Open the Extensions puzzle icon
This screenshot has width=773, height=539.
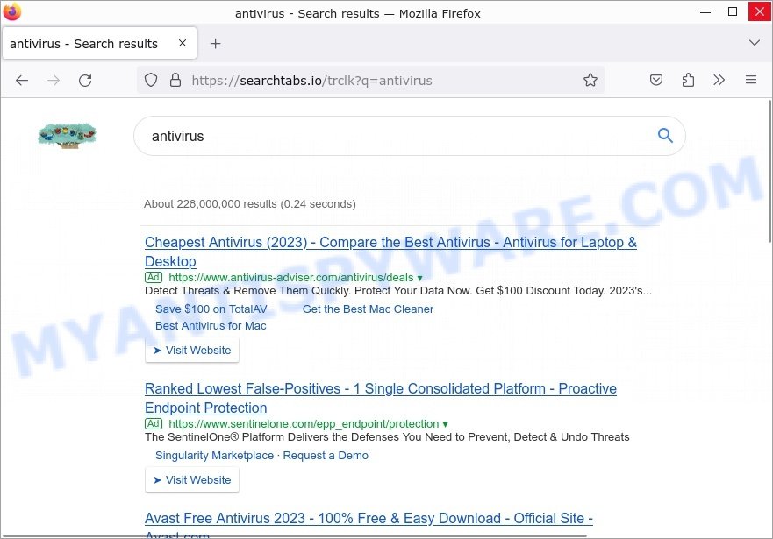pos(688,80)
